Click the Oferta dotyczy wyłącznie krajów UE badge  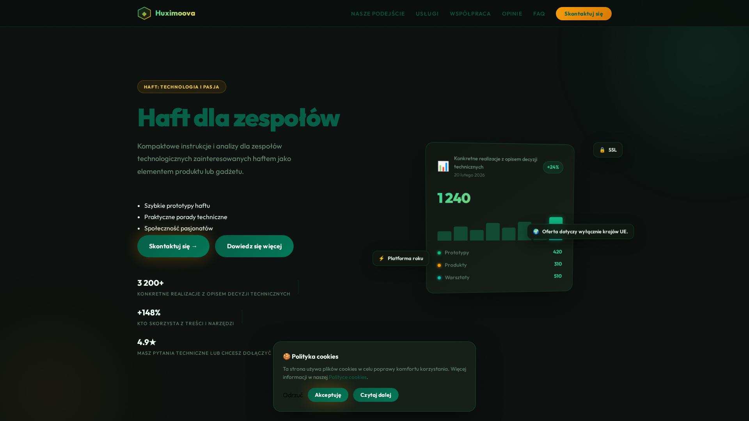coord(580,232)
